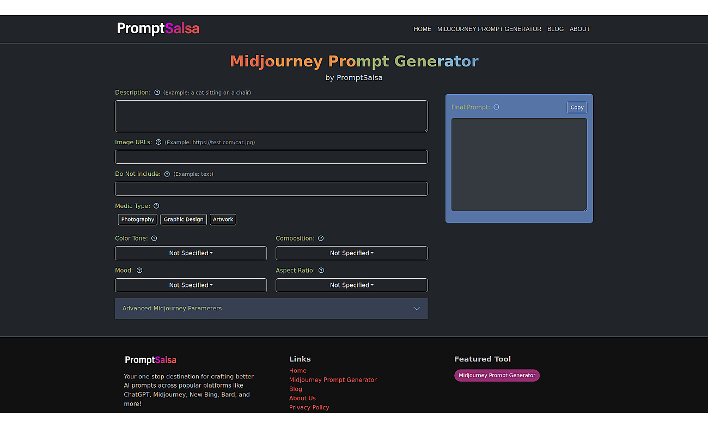Toggle the Graphic Design media type
Viewport: 708px width, 429px height.
tap(184, 219)
